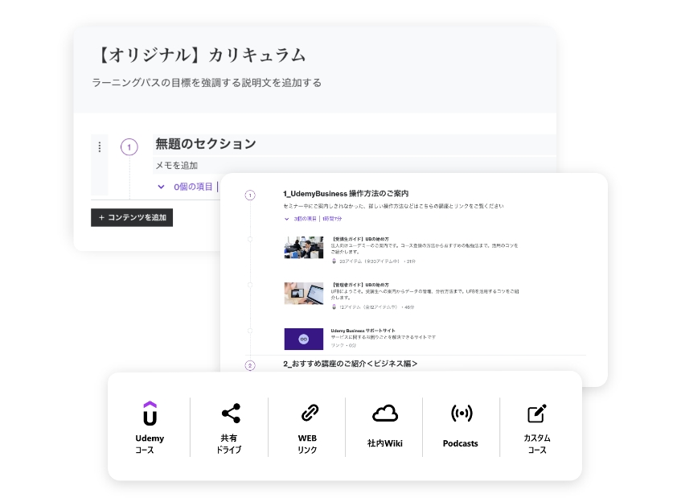Open the purple サポートサイト link thumbnail
677x502 pixels.
[x=304, y=339]
